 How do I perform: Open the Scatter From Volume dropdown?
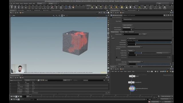pyautogui.click(x=131, y=51)
